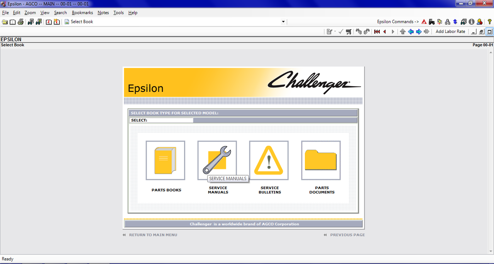Click the gray information circle icon
Image resolution: width=494 pixels, height=264 pixels.
click(471, 22)
